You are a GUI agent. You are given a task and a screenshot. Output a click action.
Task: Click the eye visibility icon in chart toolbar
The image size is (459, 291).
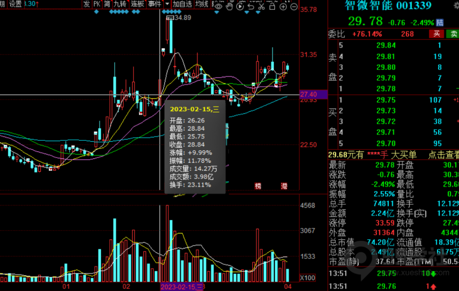[218, 6]
